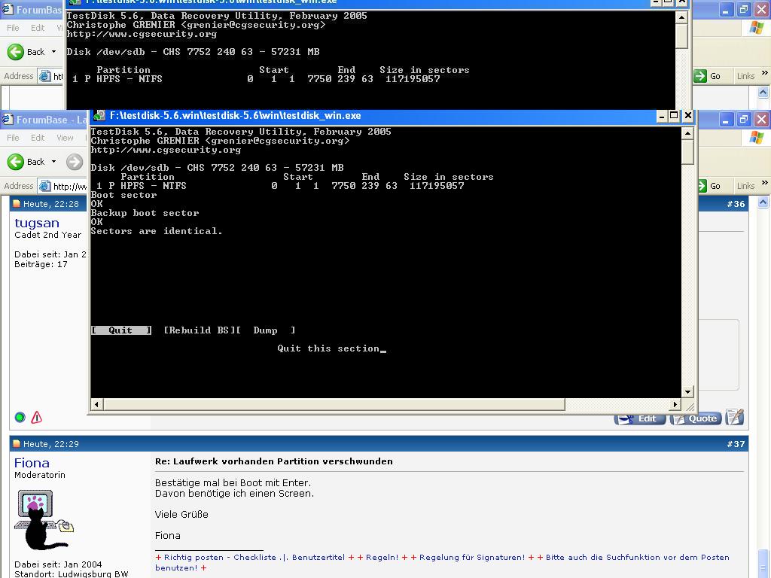Screen dimensions: 771x578
Task: Choose Rebuild BS option in TestDisk
Action: (199, 330)
